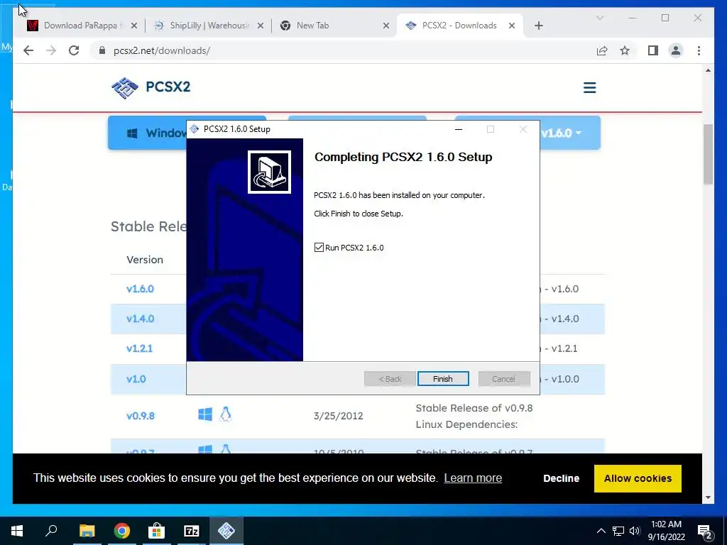Open the v1.0 release link

tap(136, 379)
